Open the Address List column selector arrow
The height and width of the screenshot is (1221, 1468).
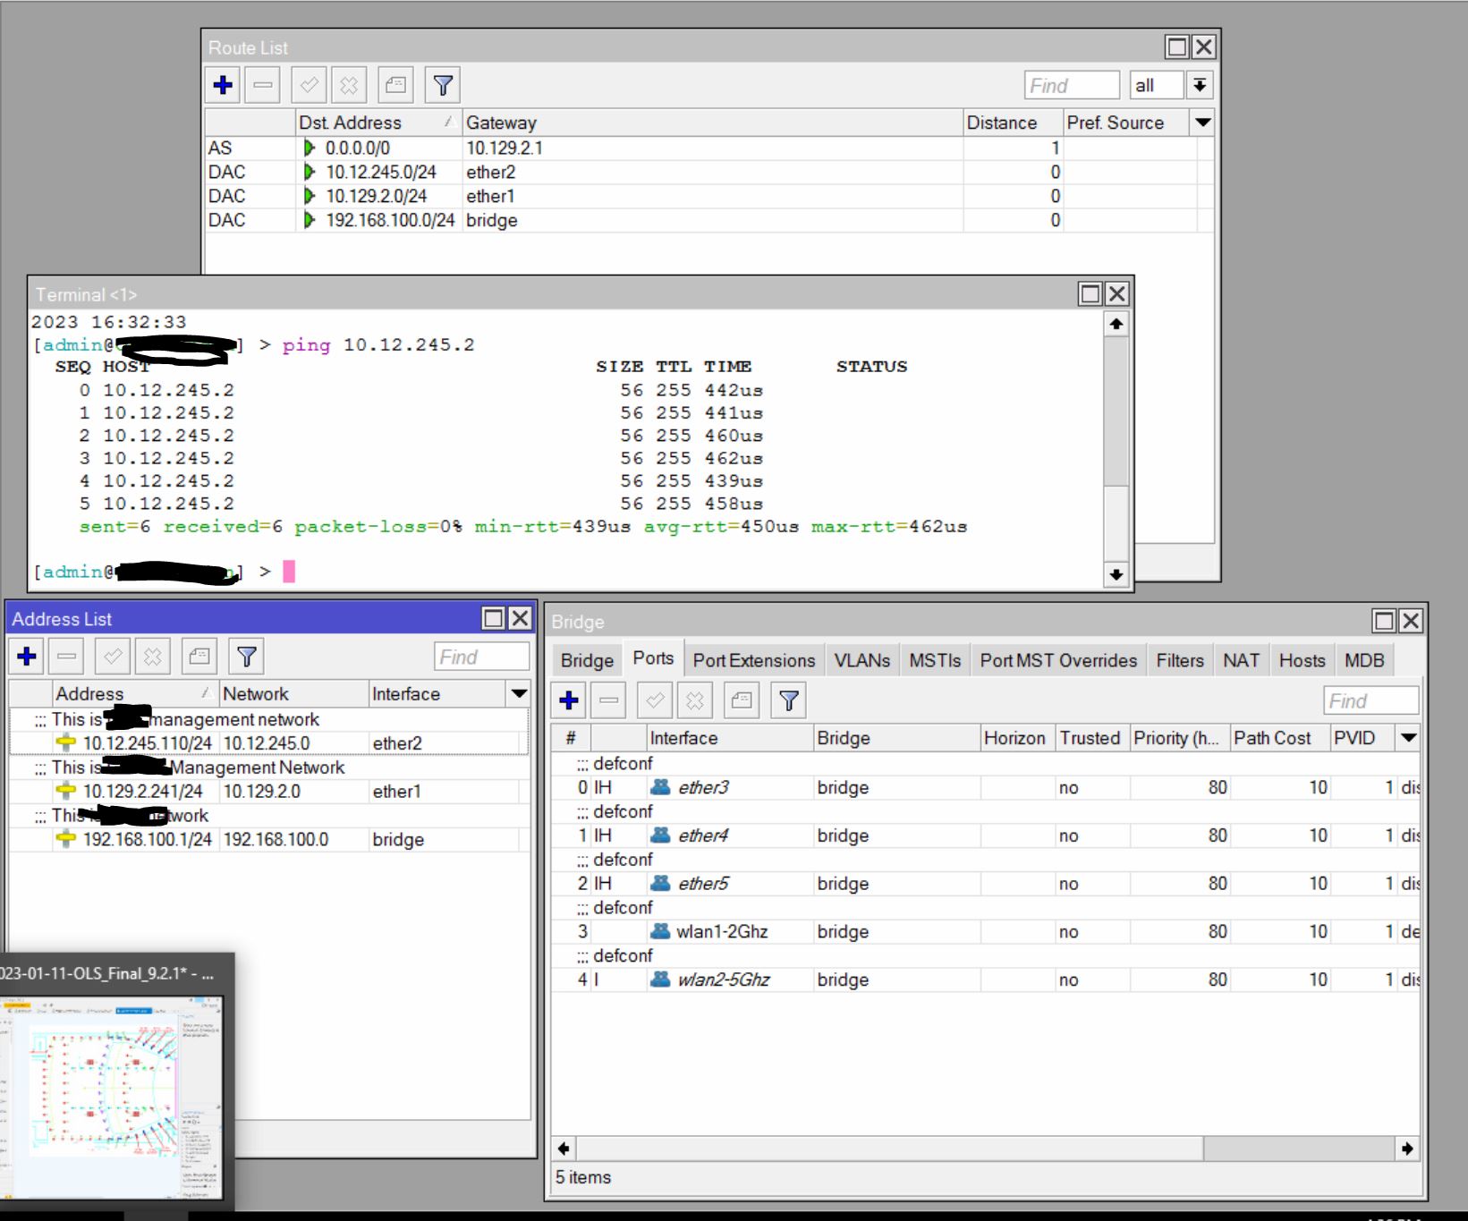pyautogui.click(x=519, y=693)
